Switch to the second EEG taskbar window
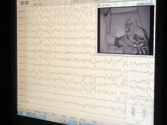The width and height of the screenshot is (167, 125). [40, 117]
